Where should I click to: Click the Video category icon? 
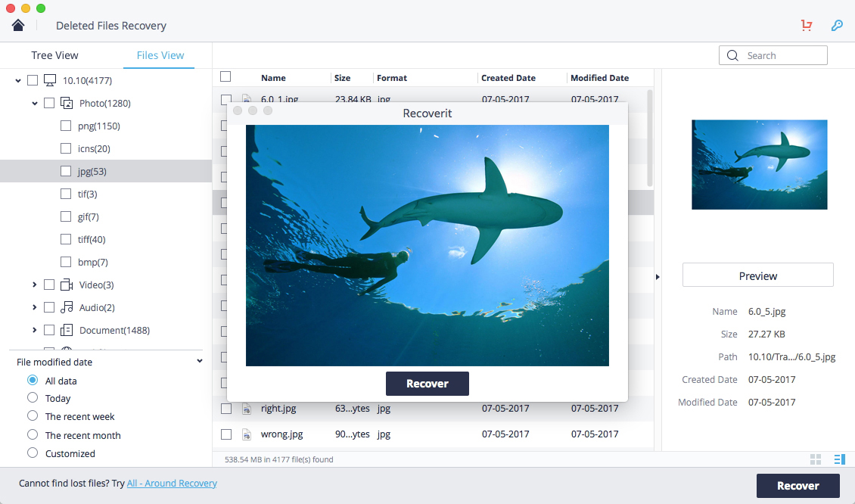point(67,285)
